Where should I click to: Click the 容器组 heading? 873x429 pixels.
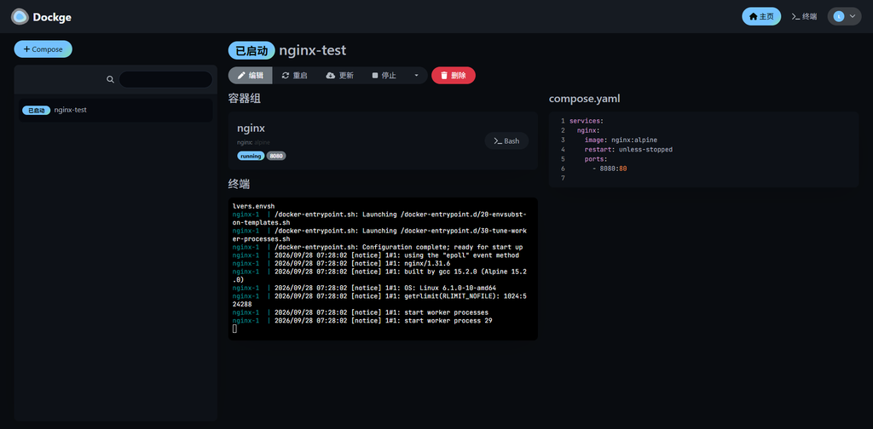tap(245, 99)
